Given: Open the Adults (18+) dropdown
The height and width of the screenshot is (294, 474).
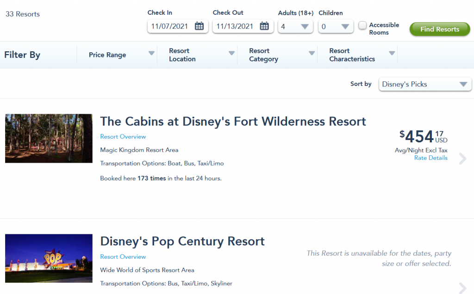Looking at the screenshot, I should click(295, 26).
